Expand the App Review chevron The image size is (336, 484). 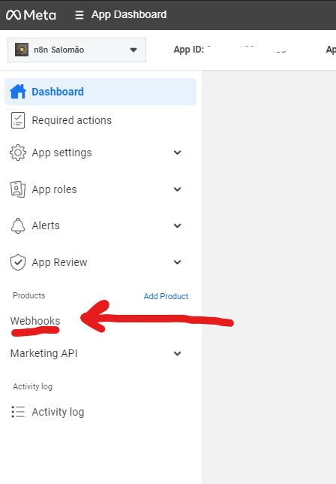[x=178, y=262]
